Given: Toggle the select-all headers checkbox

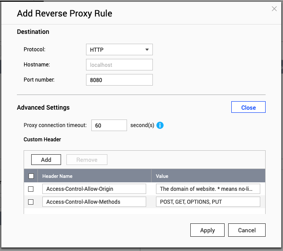Looking at the screenshot, I should click(31, 176).
